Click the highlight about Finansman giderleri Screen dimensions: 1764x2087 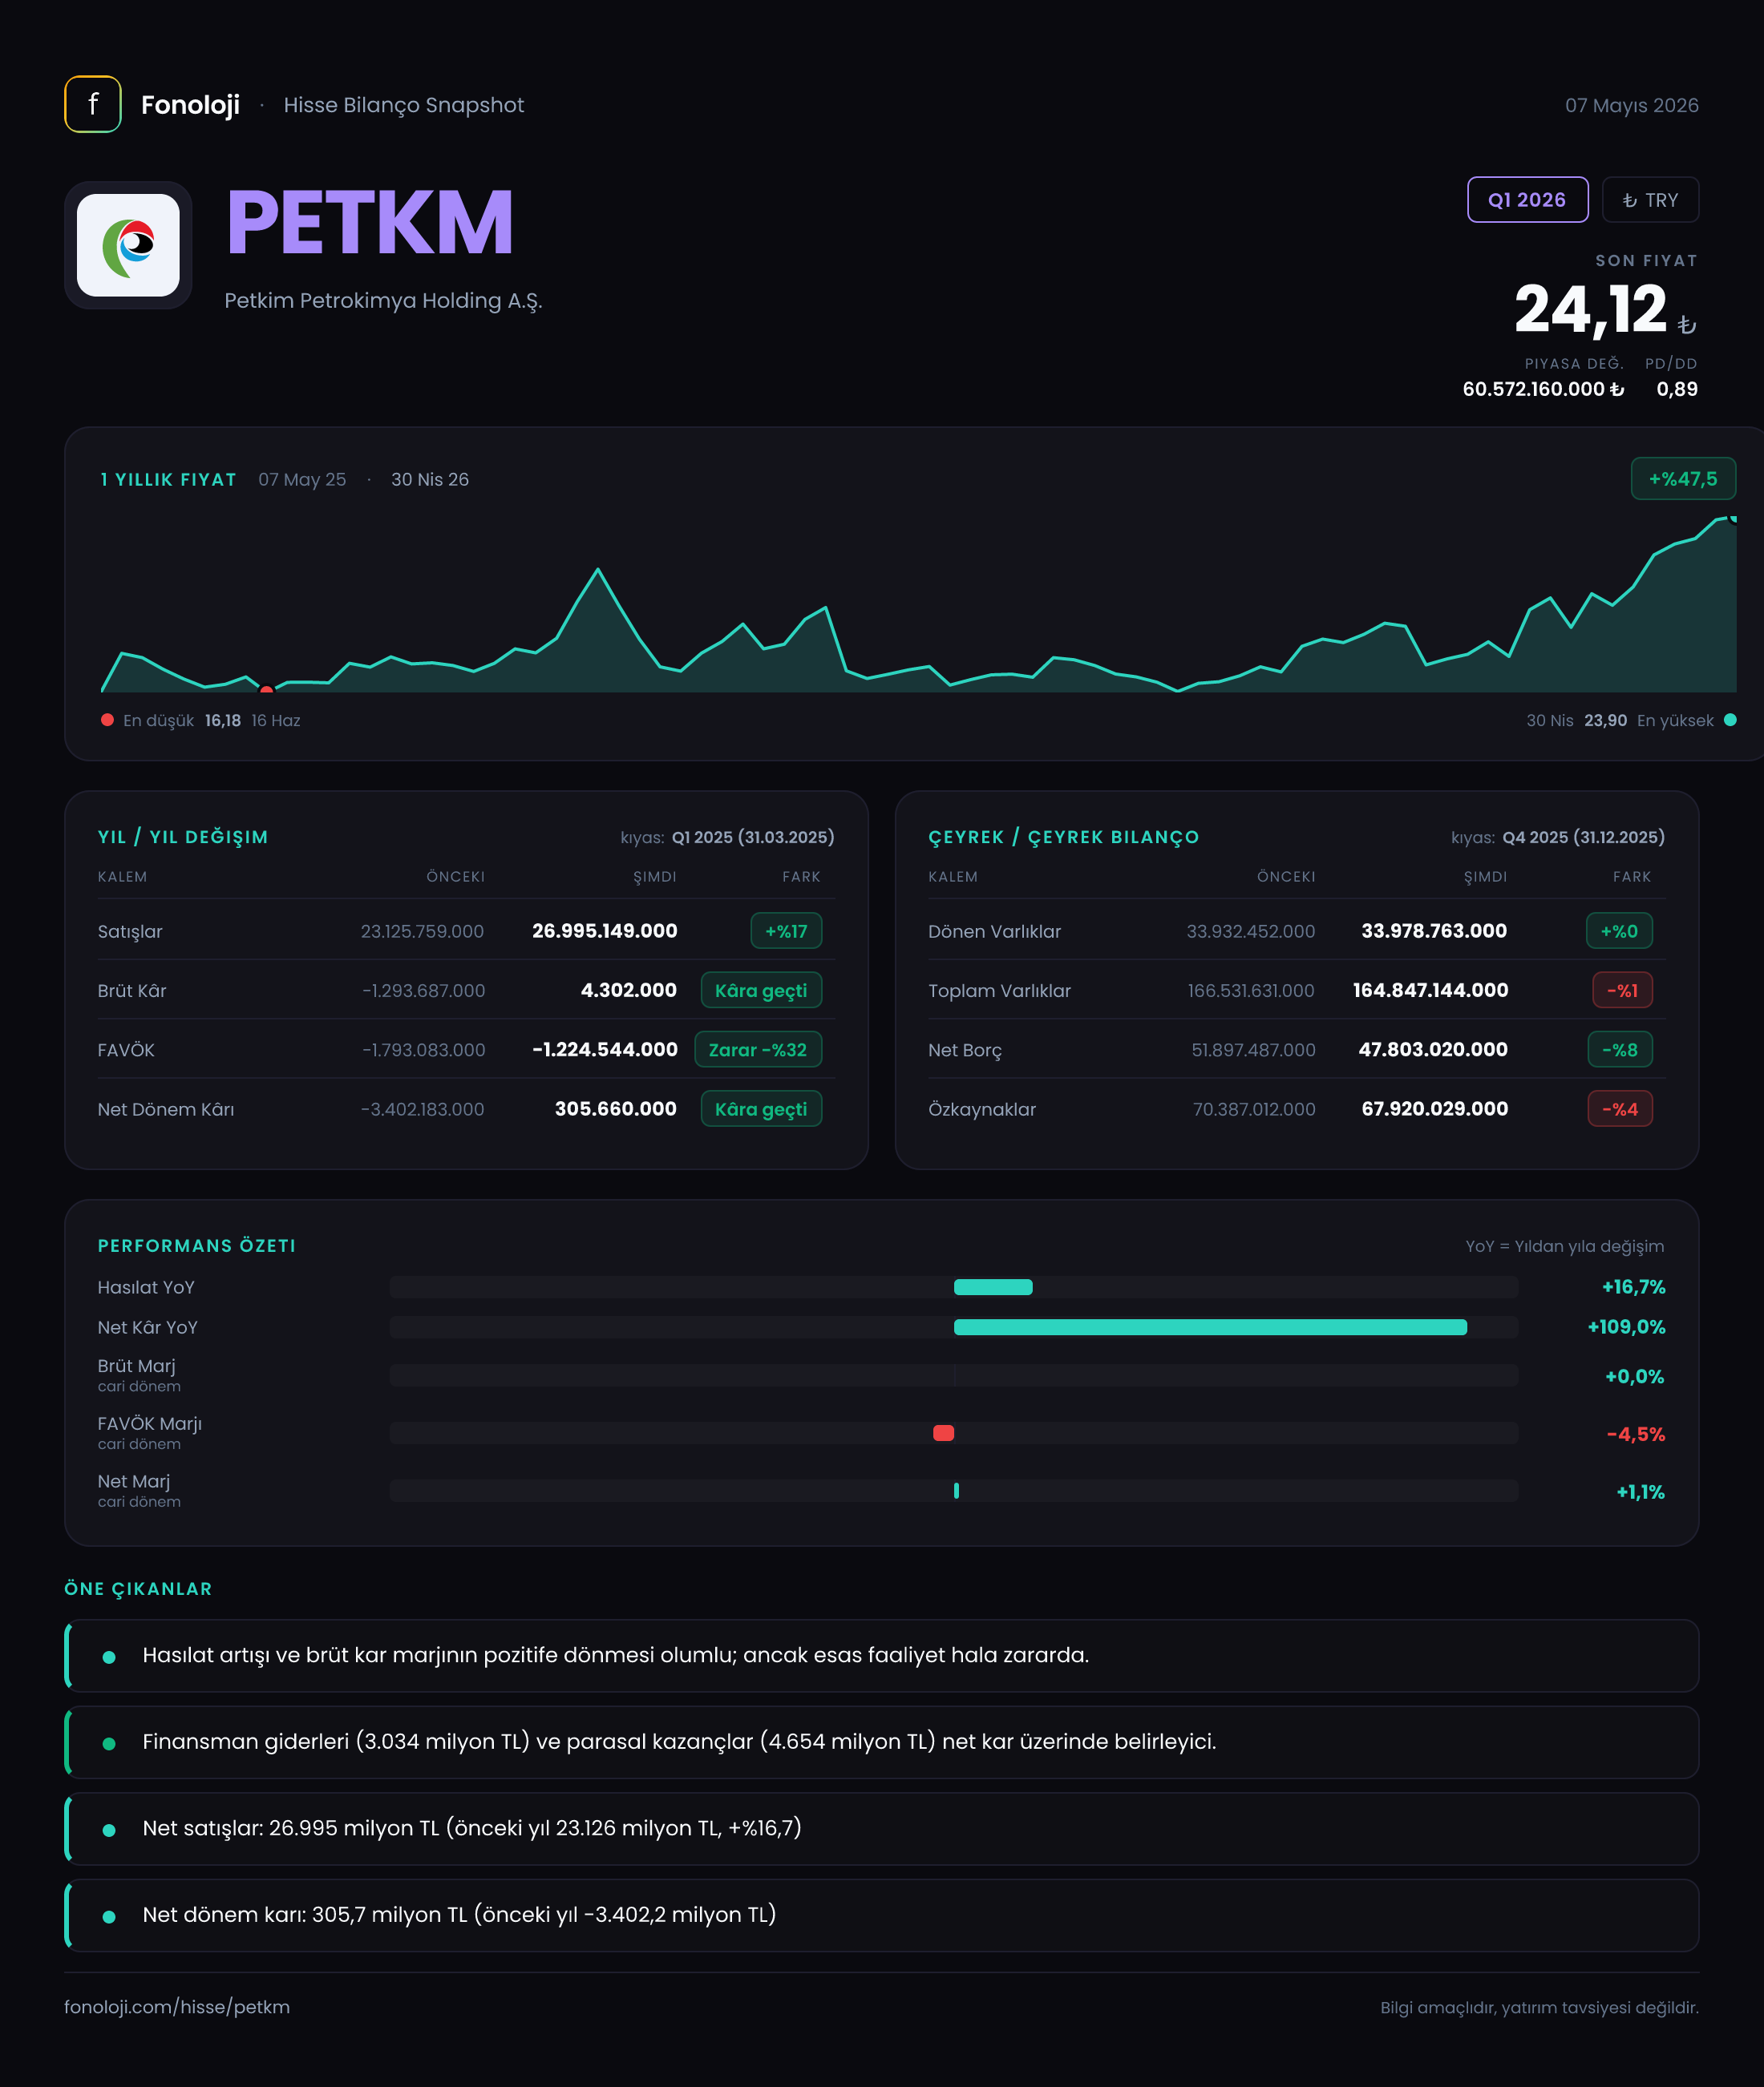882,1742
